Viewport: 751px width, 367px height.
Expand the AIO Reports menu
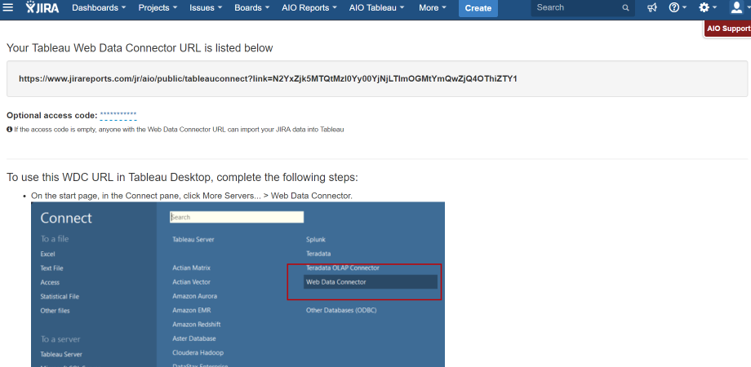coord(309,7)
